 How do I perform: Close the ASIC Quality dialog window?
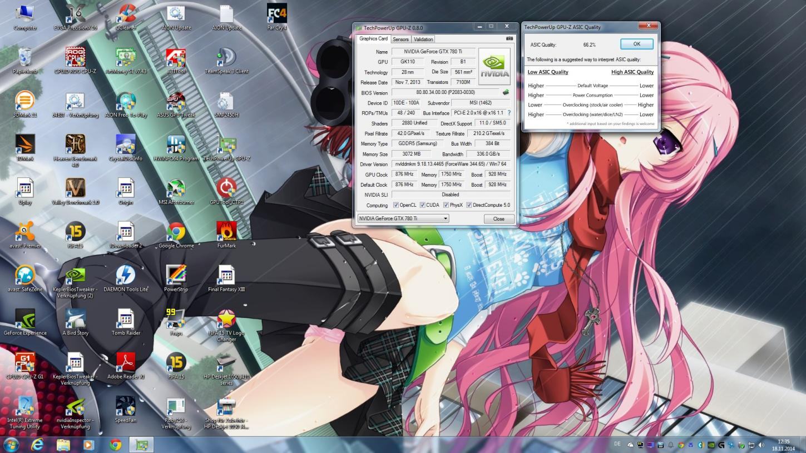tap(648, 26)
